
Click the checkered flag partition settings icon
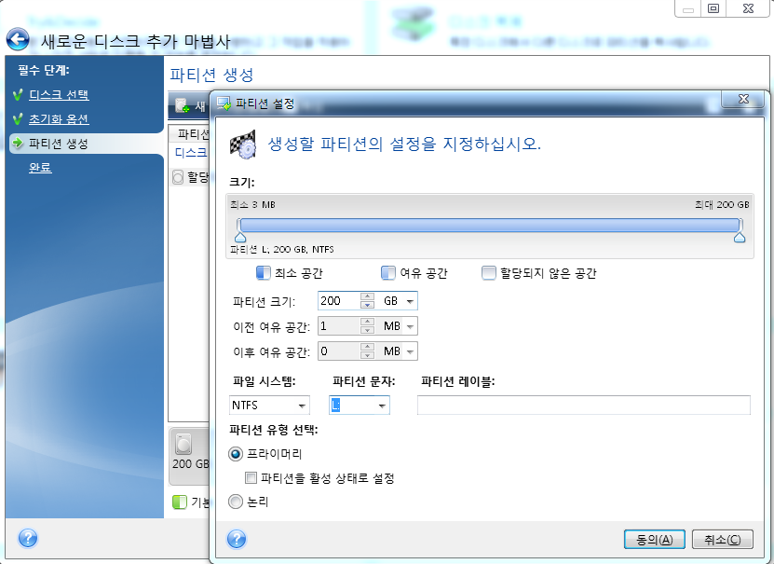[x=243, y=144]
